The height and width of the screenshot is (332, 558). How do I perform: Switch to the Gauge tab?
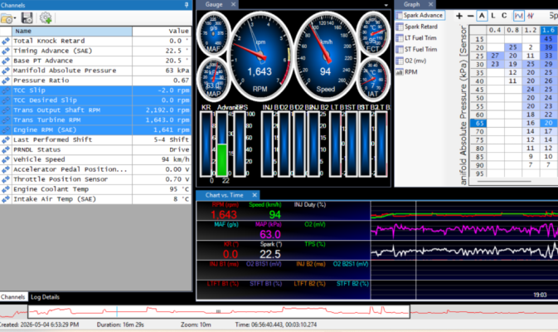pos(214,4)
